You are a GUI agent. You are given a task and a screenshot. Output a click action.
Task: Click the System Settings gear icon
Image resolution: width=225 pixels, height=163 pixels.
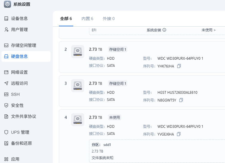[x=7, y=4]
